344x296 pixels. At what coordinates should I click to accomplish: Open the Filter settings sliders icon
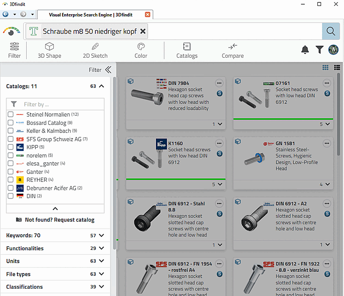pyautogui.click(x=15, y=50)
